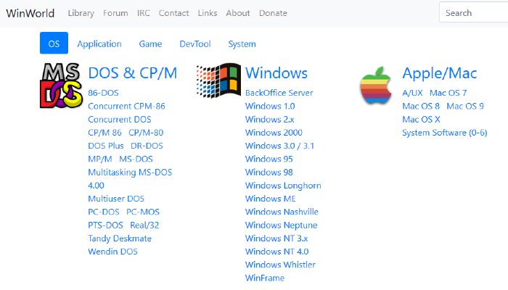Open the Library menu item

coord(81,13)
